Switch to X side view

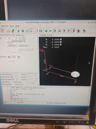[x=64, y=31]
